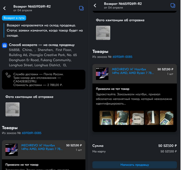Screen dimensions: 181x170
Task: Tap the delivery route tracking icon
Action: pyautogui.click(x=8, y=75)
